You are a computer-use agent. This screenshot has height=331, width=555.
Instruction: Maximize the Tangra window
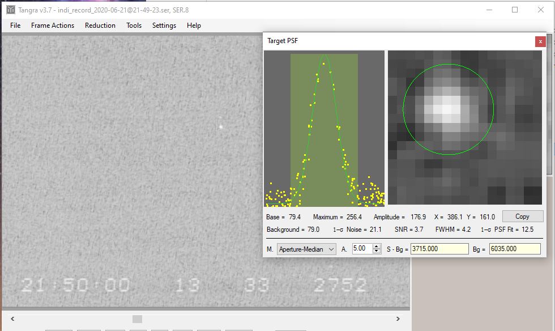coord(515,10)
